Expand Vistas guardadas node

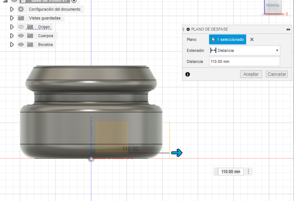click(x=12, y=18)
